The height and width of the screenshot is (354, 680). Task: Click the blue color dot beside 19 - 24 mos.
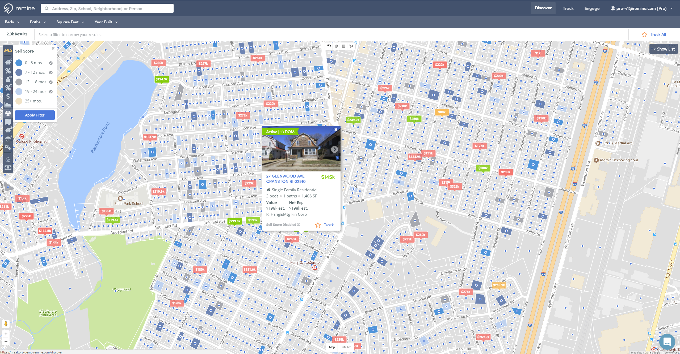pos(19,91)
